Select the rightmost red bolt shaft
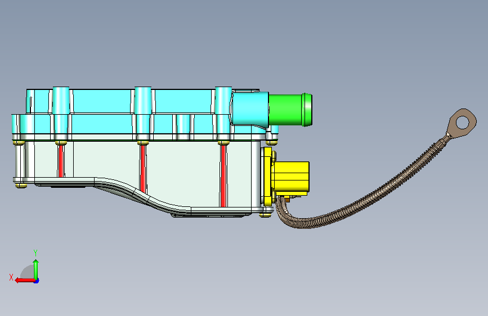Image resolution: width=488 pixels, height=316 pixels. tap(223, 176)
